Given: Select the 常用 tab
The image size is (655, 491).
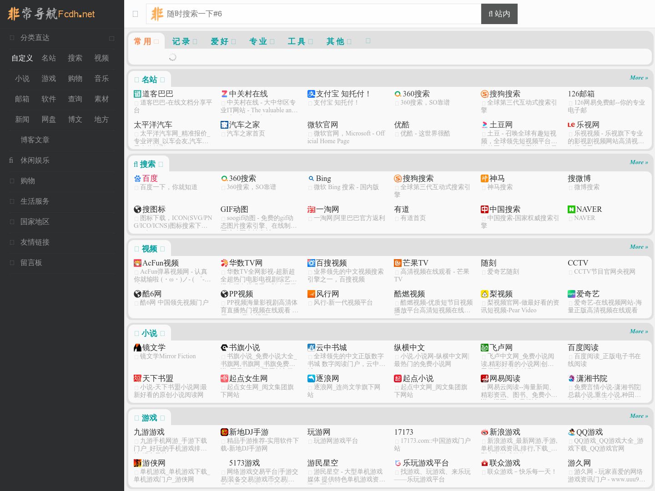Looking at the screenshot, I should click(146, 41).
